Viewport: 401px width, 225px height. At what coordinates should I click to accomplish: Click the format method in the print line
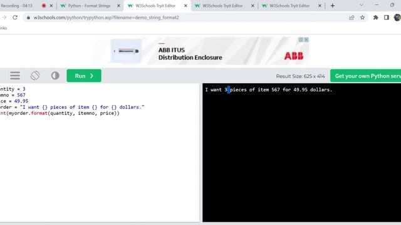39,113
